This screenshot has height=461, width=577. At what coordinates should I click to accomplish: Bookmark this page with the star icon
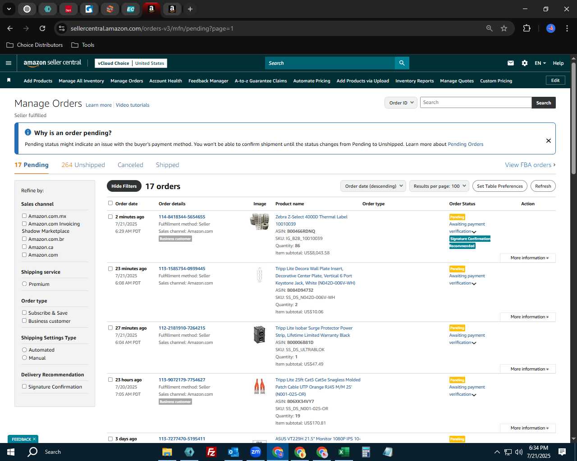504,28
